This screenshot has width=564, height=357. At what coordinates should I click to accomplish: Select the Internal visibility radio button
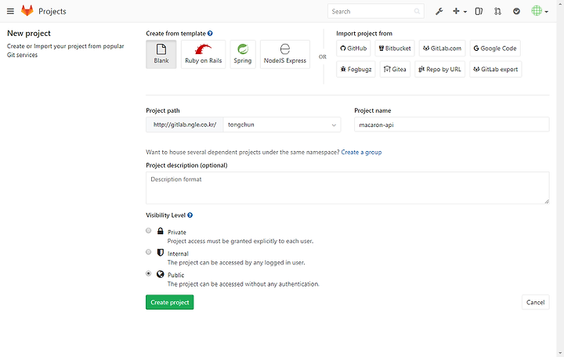[x=149, y=252]
